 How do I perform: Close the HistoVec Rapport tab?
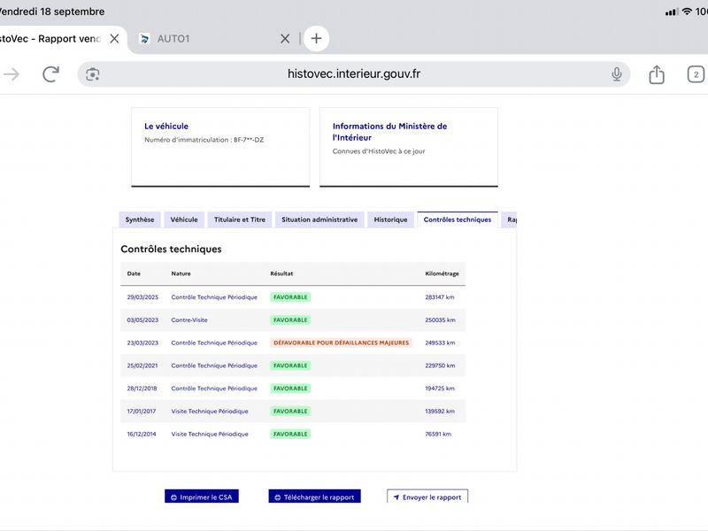point(115,39)
